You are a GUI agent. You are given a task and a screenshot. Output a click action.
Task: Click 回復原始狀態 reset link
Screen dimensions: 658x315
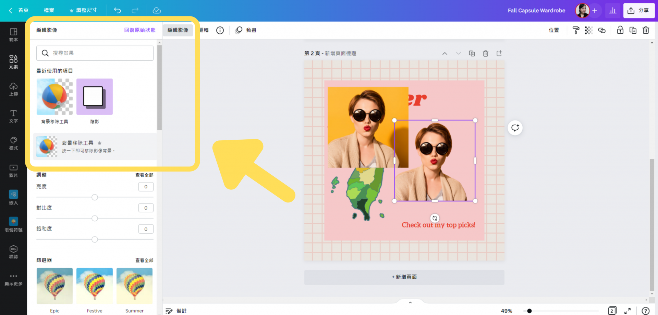click(140, 30)
